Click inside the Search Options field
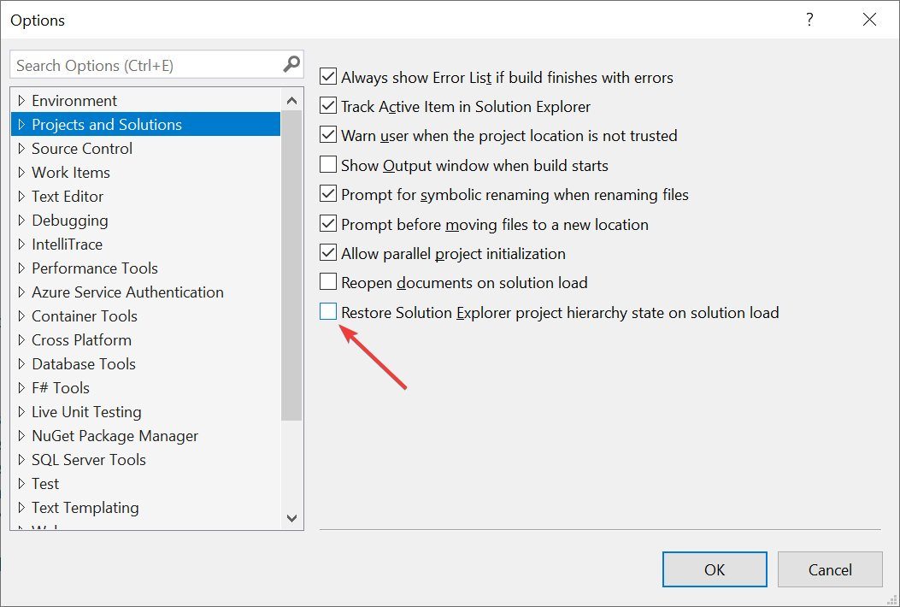Image resolution: width=900 pixels, height=607 pixels. point(137,64)
